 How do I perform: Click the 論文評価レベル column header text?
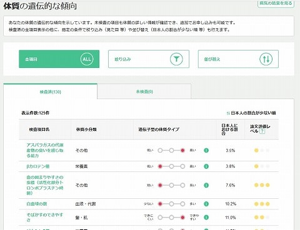[260, 129]
